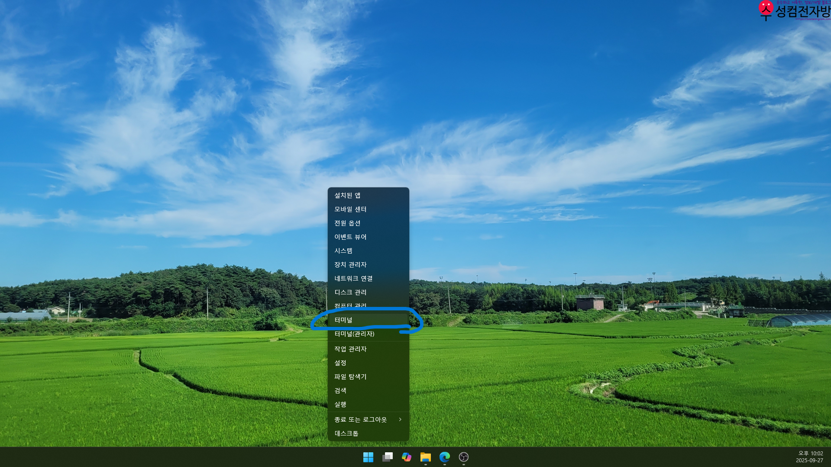Click 전원 옵션 in the menu
831x467 pixels.
(368, 223)
